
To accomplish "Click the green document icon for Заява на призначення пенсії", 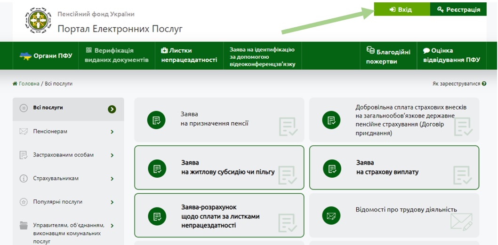I will tap(156, 120).
